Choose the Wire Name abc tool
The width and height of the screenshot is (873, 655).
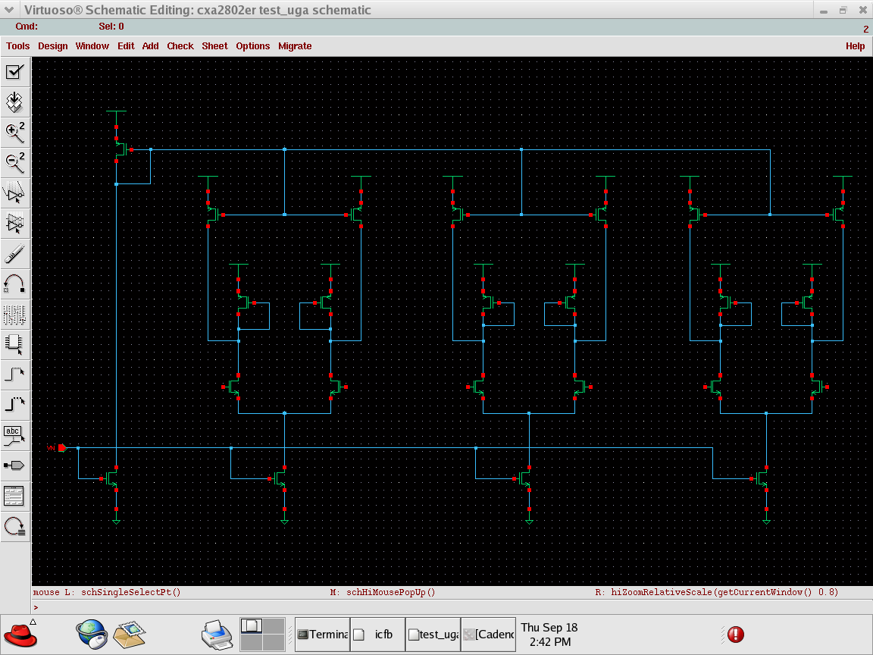[15, 435]
